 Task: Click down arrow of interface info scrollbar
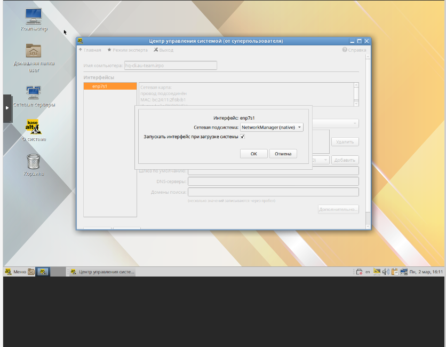tap(356, 104)
